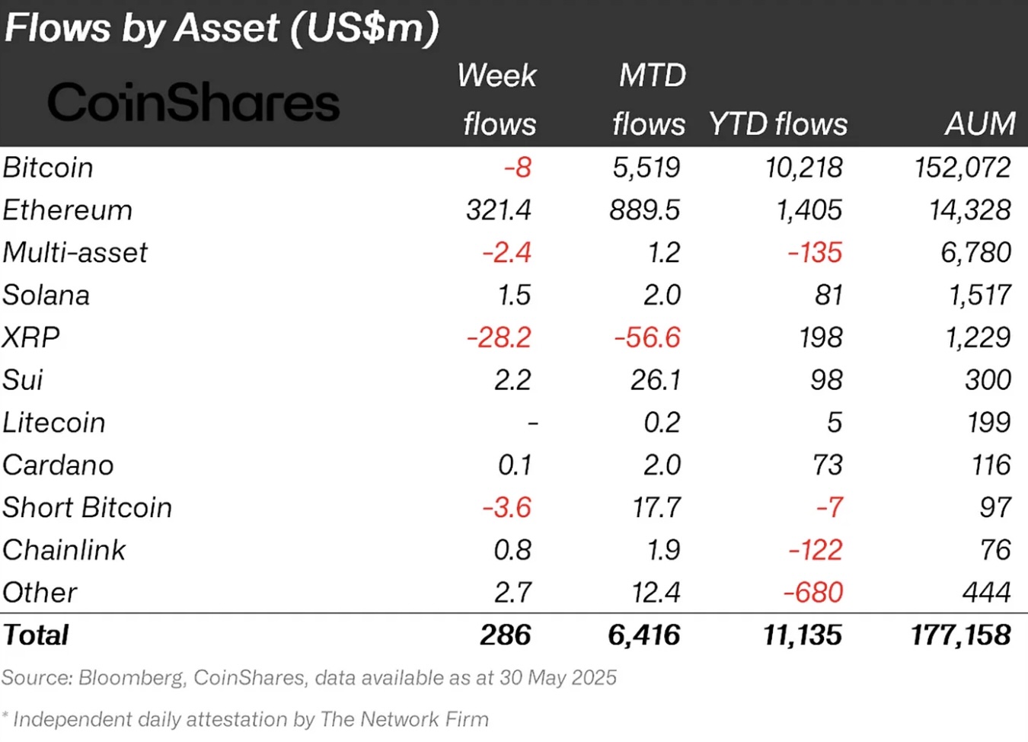Click the Total AUM value 177,158

point(961,635)
